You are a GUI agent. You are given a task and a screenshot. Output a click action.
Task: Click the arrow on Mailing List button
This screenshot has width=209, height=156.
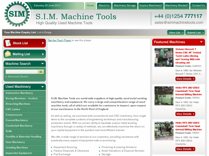(43, 54)
